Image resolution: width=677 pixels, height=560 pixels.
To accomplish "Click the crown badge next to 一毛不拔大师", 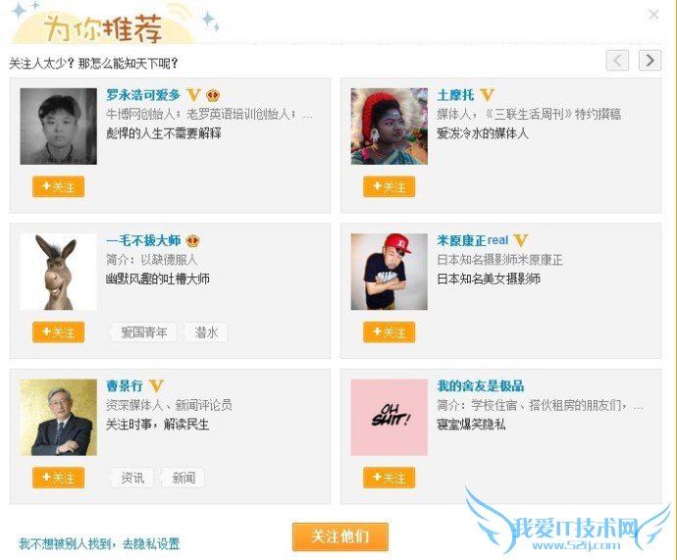I will [x=192, y=240].
